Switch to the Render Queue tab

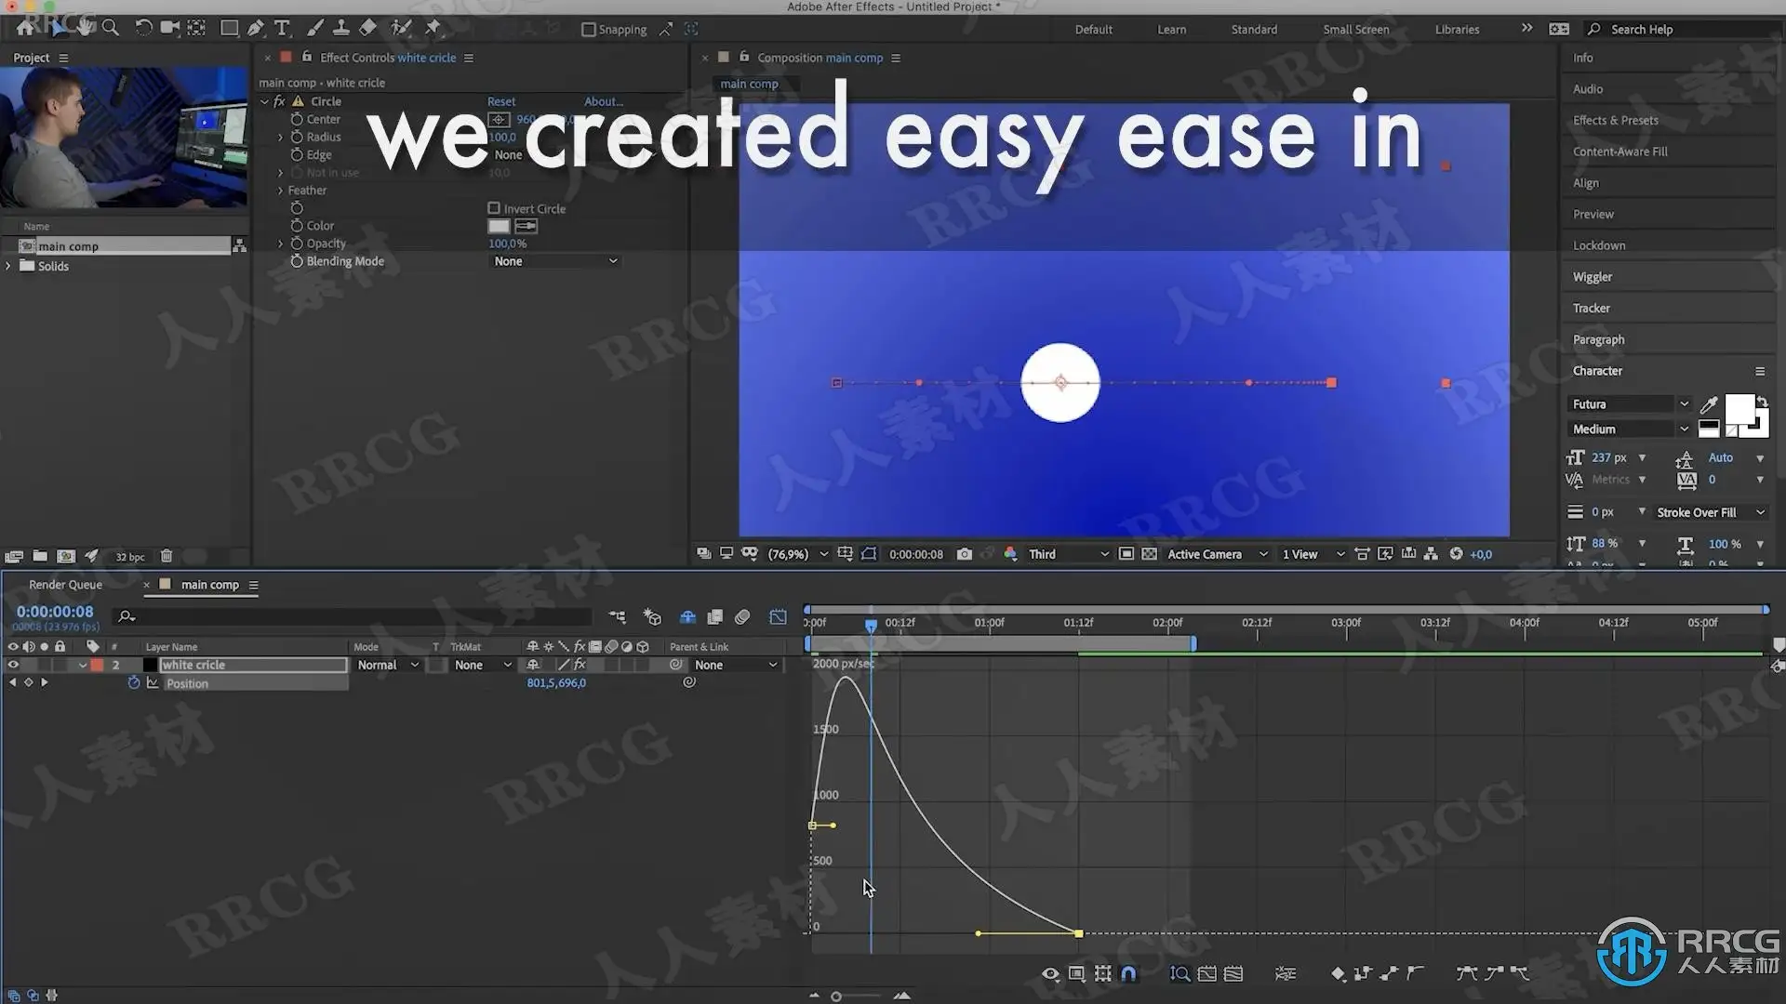click(65, 585)
